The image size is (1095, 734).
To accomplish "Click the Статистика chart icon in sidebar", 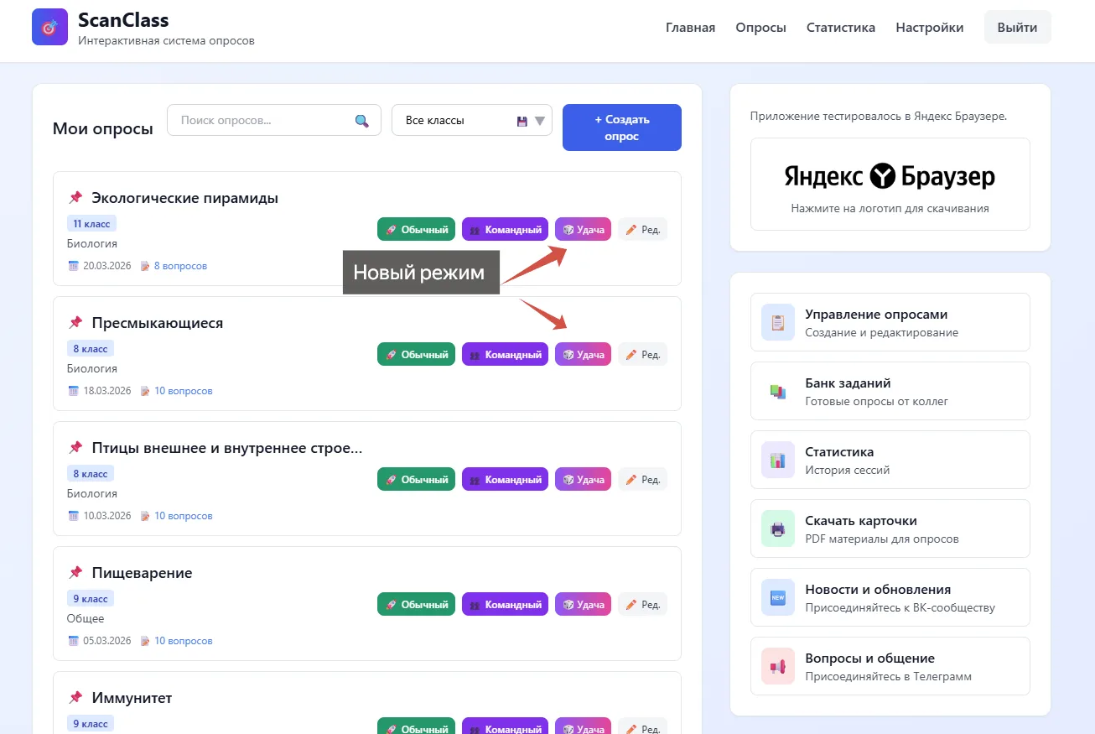I will click(778, 460).
